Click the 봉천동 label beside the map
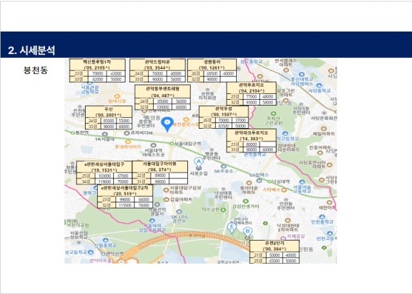 [x=35, y=70]
